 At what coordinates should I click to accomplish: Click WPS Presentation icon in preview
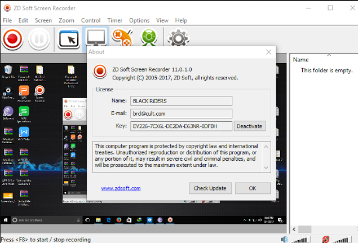(x=24, y=94)
